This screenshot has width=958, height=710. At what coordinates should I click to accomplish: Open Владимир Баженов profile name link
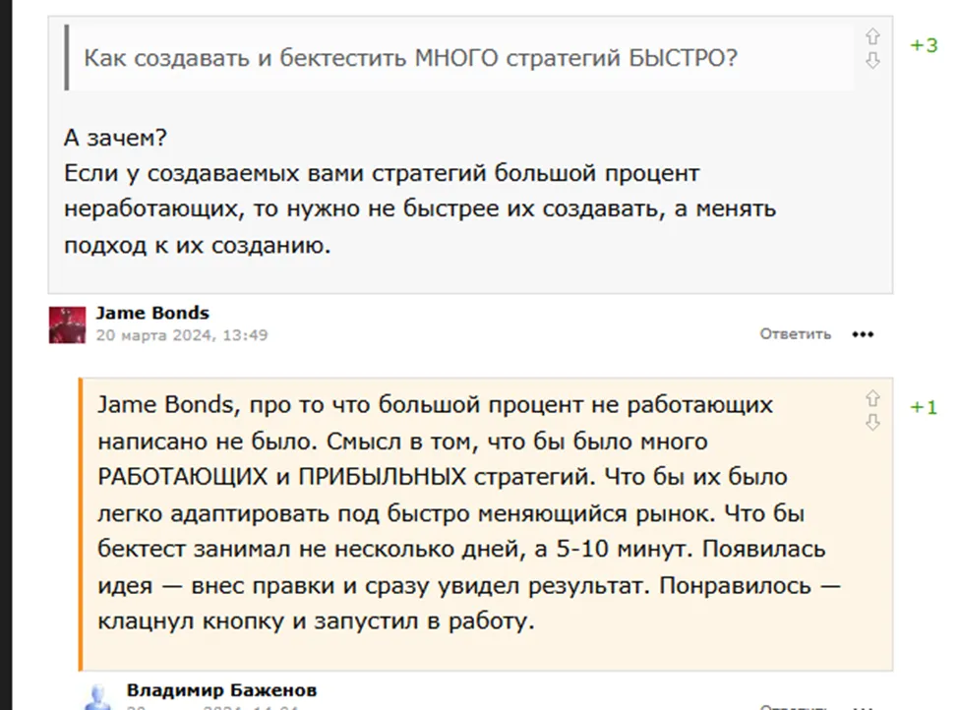[x=221, y=690]
